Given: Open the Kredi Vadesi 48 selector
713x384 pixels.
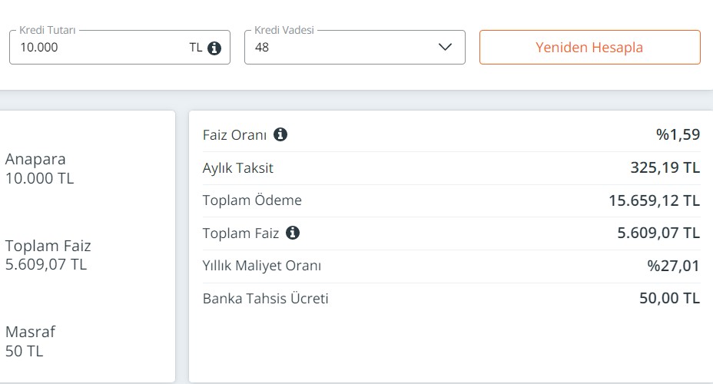Looking at the screenshot, I should pyautogui.click(x=355, y=48).
